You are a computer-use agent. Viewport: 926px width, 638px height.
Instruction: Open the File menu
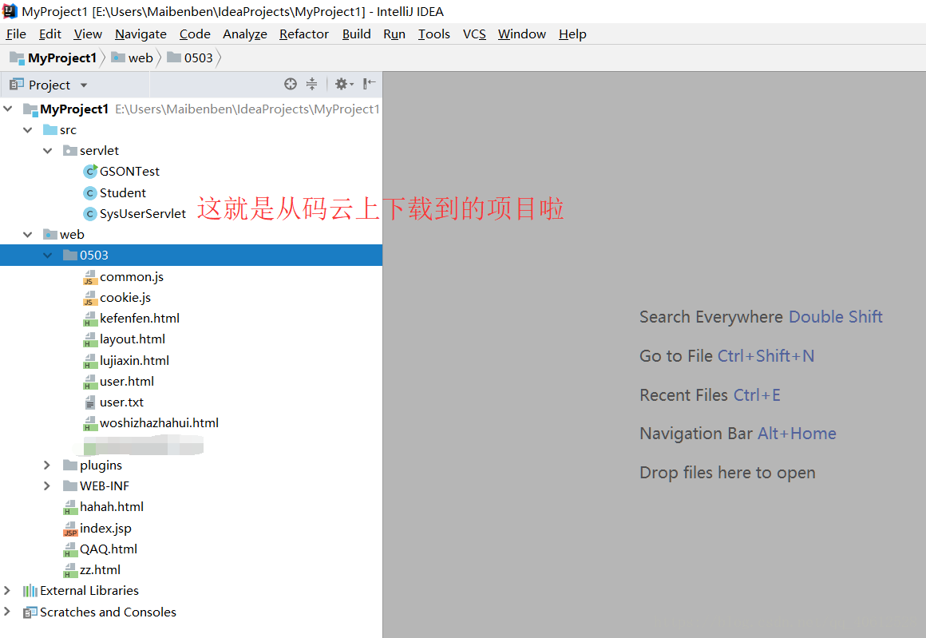(x=16, y=34)
